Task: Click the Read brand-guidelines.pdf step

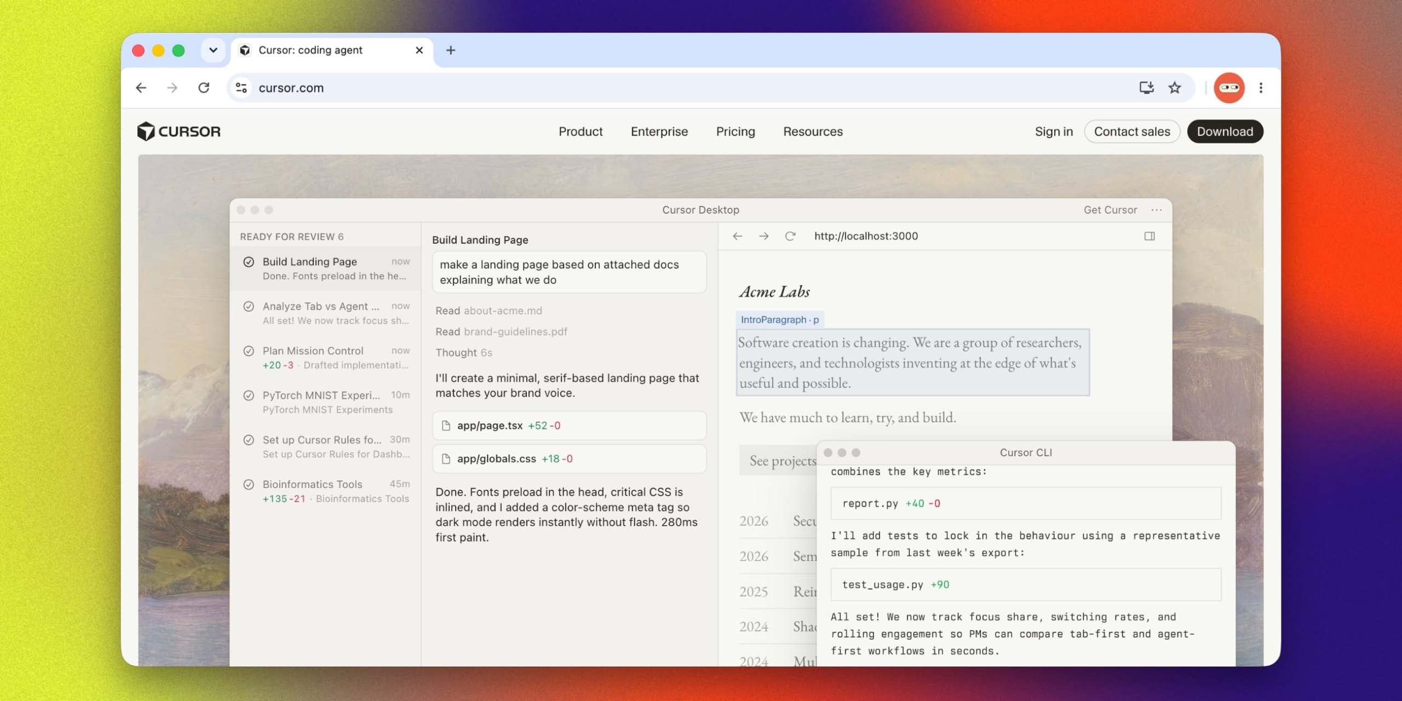Action: tap(501, 332)
